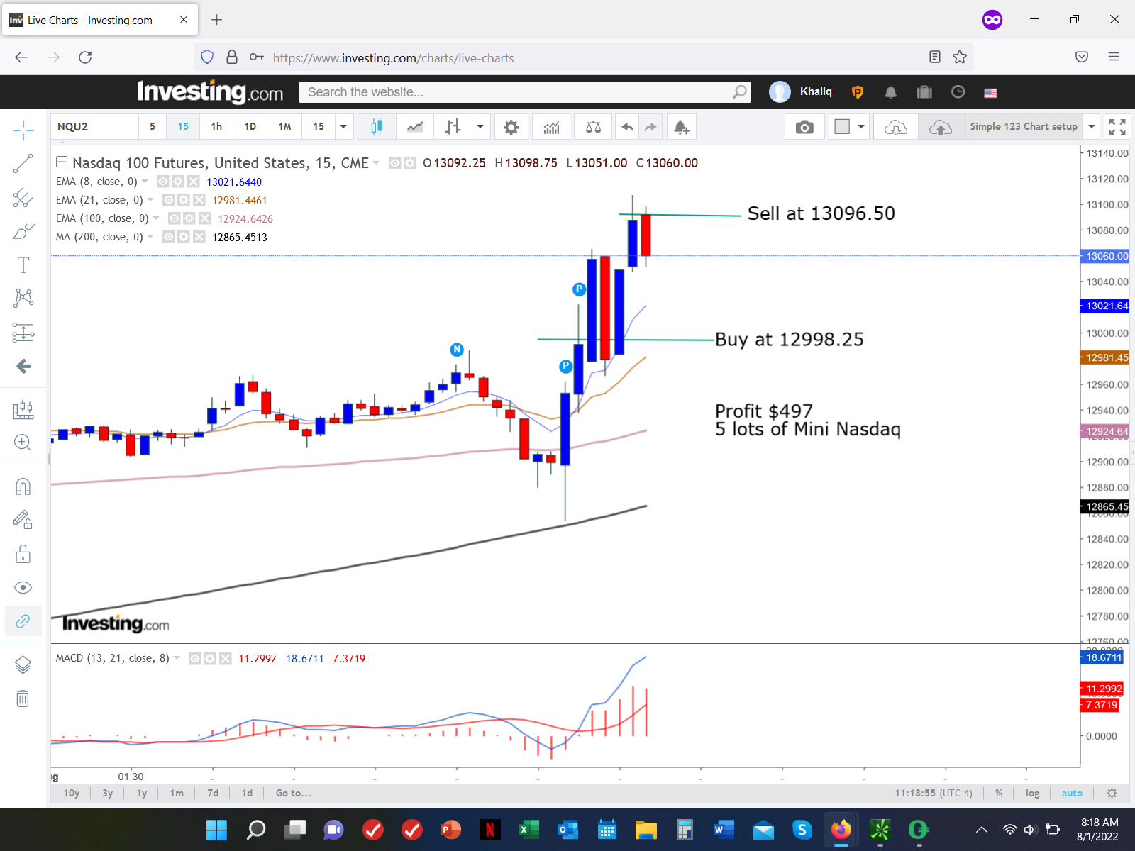Open the measure ruler tool
This screenshot has width=1135, height=851.
(23, 409)
